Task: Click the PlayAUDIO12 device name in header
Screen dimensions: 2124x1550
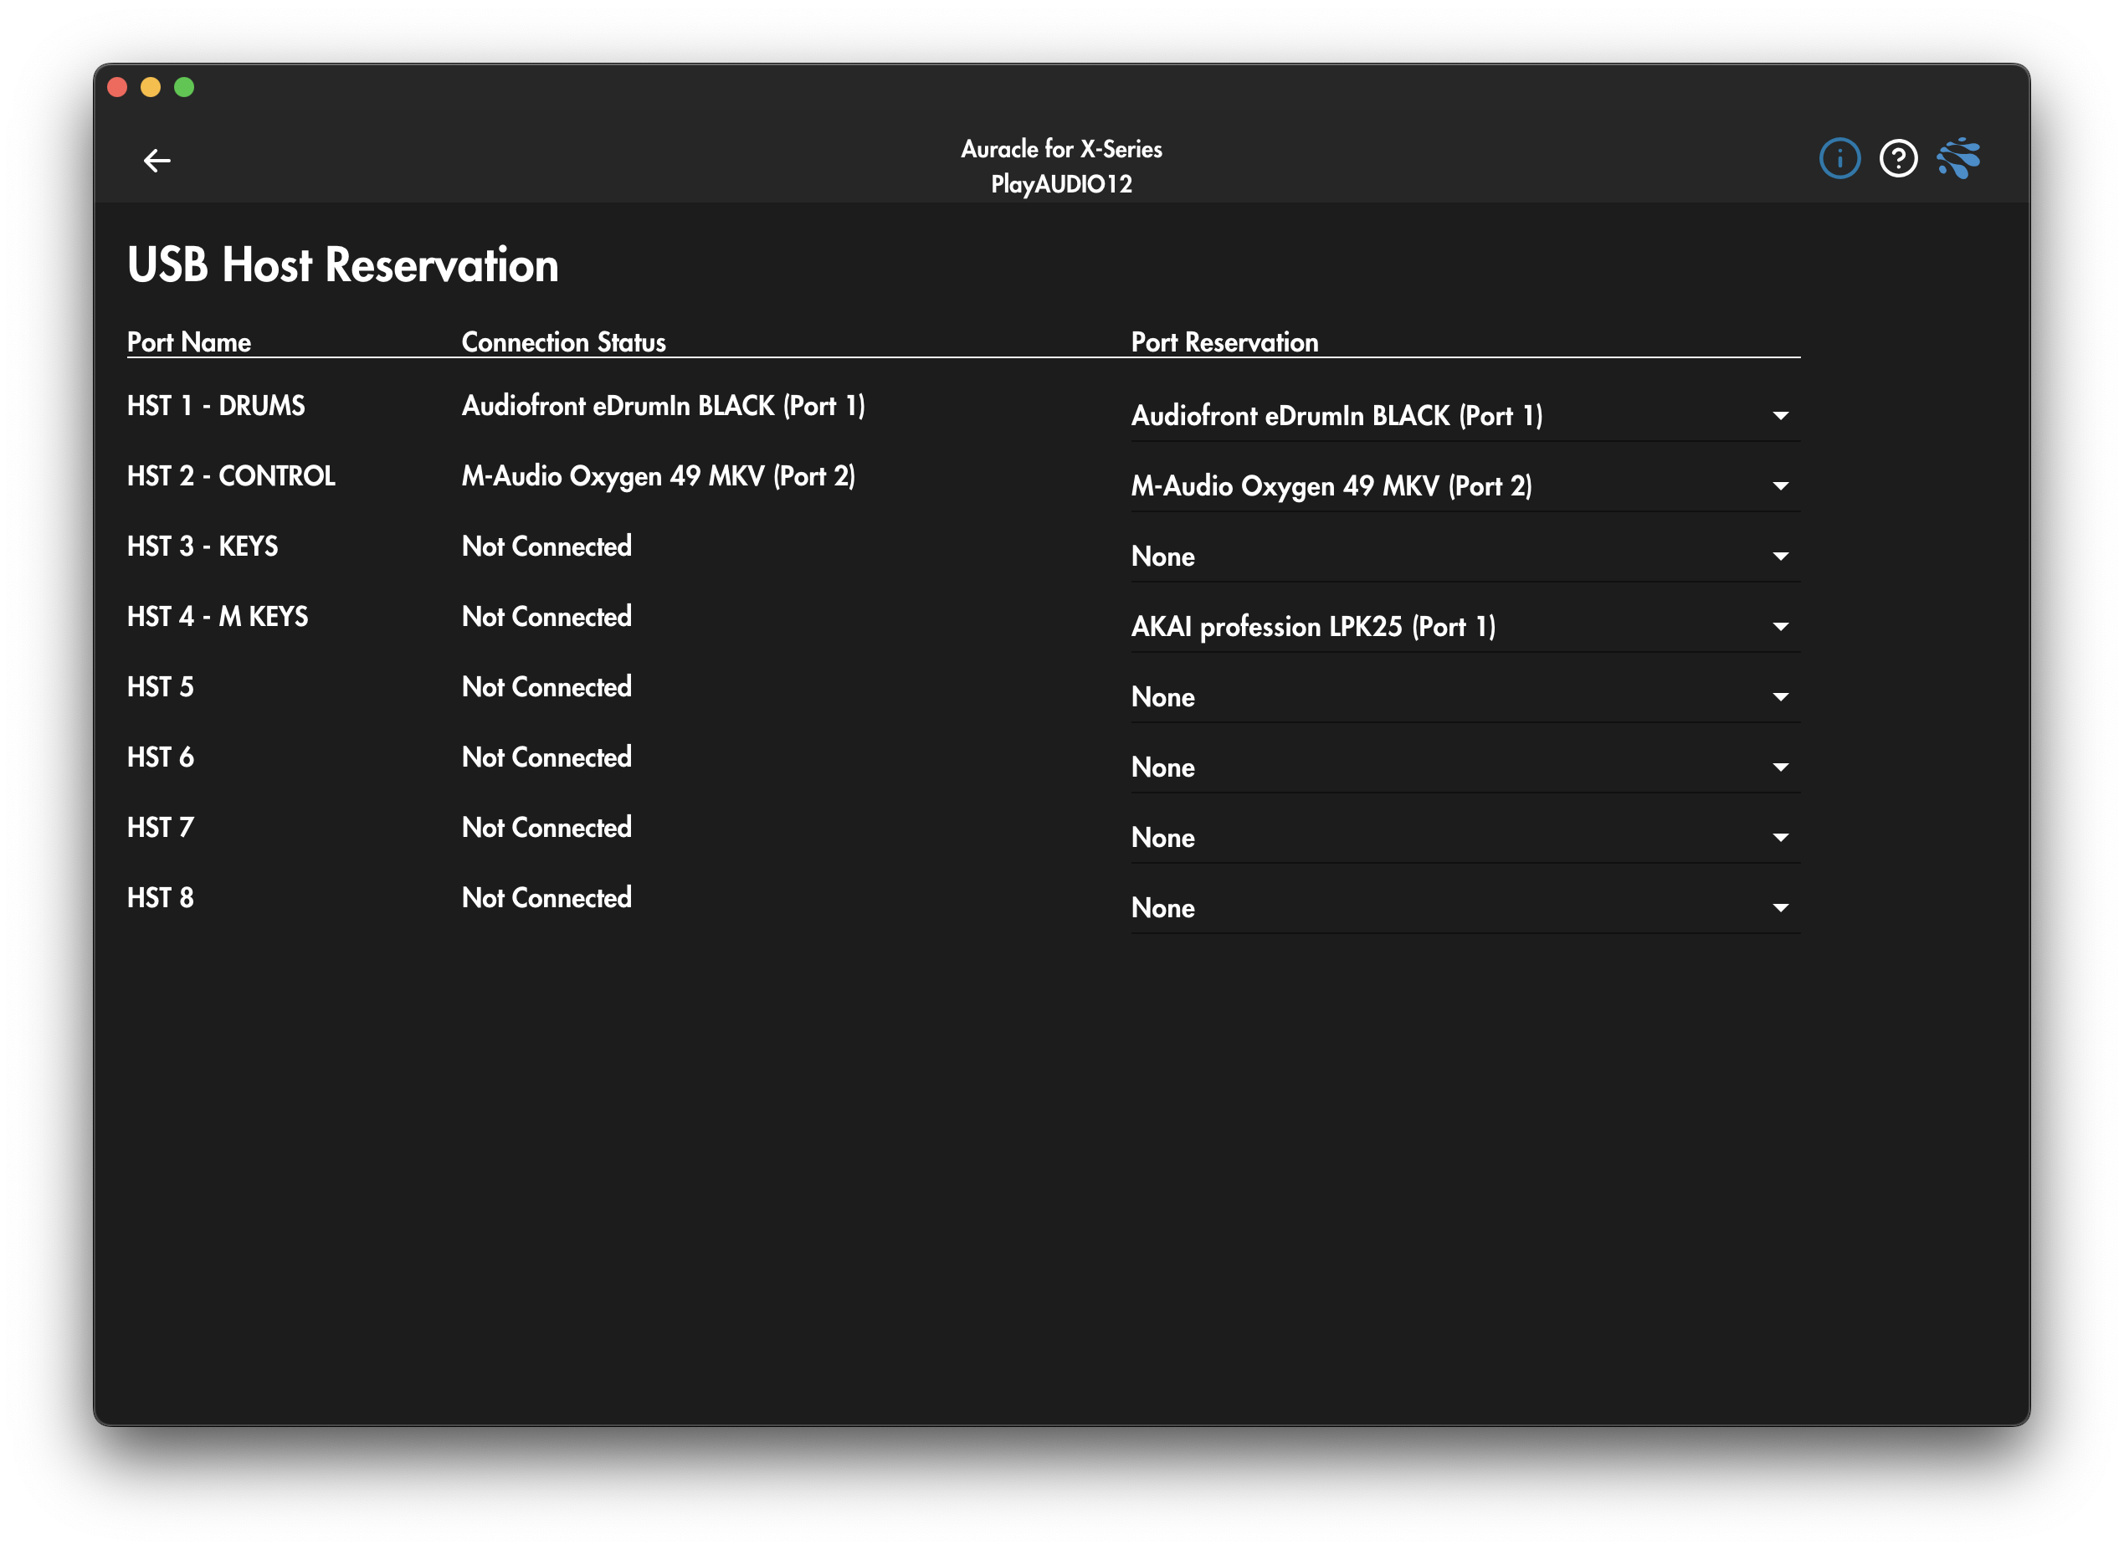Action: [1061, 184]
